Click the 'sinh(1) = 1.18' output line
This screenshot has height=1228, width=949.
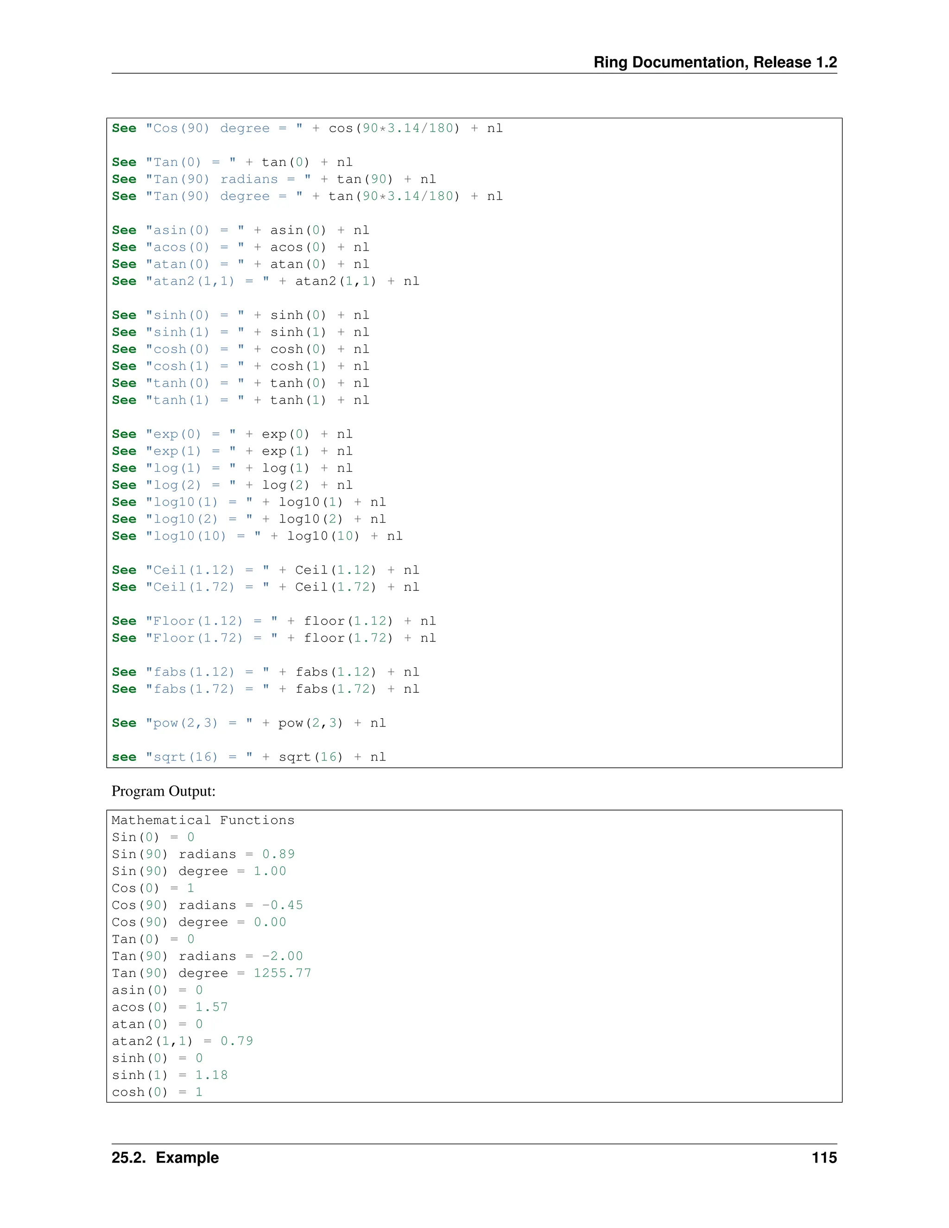coord(169,1075)
